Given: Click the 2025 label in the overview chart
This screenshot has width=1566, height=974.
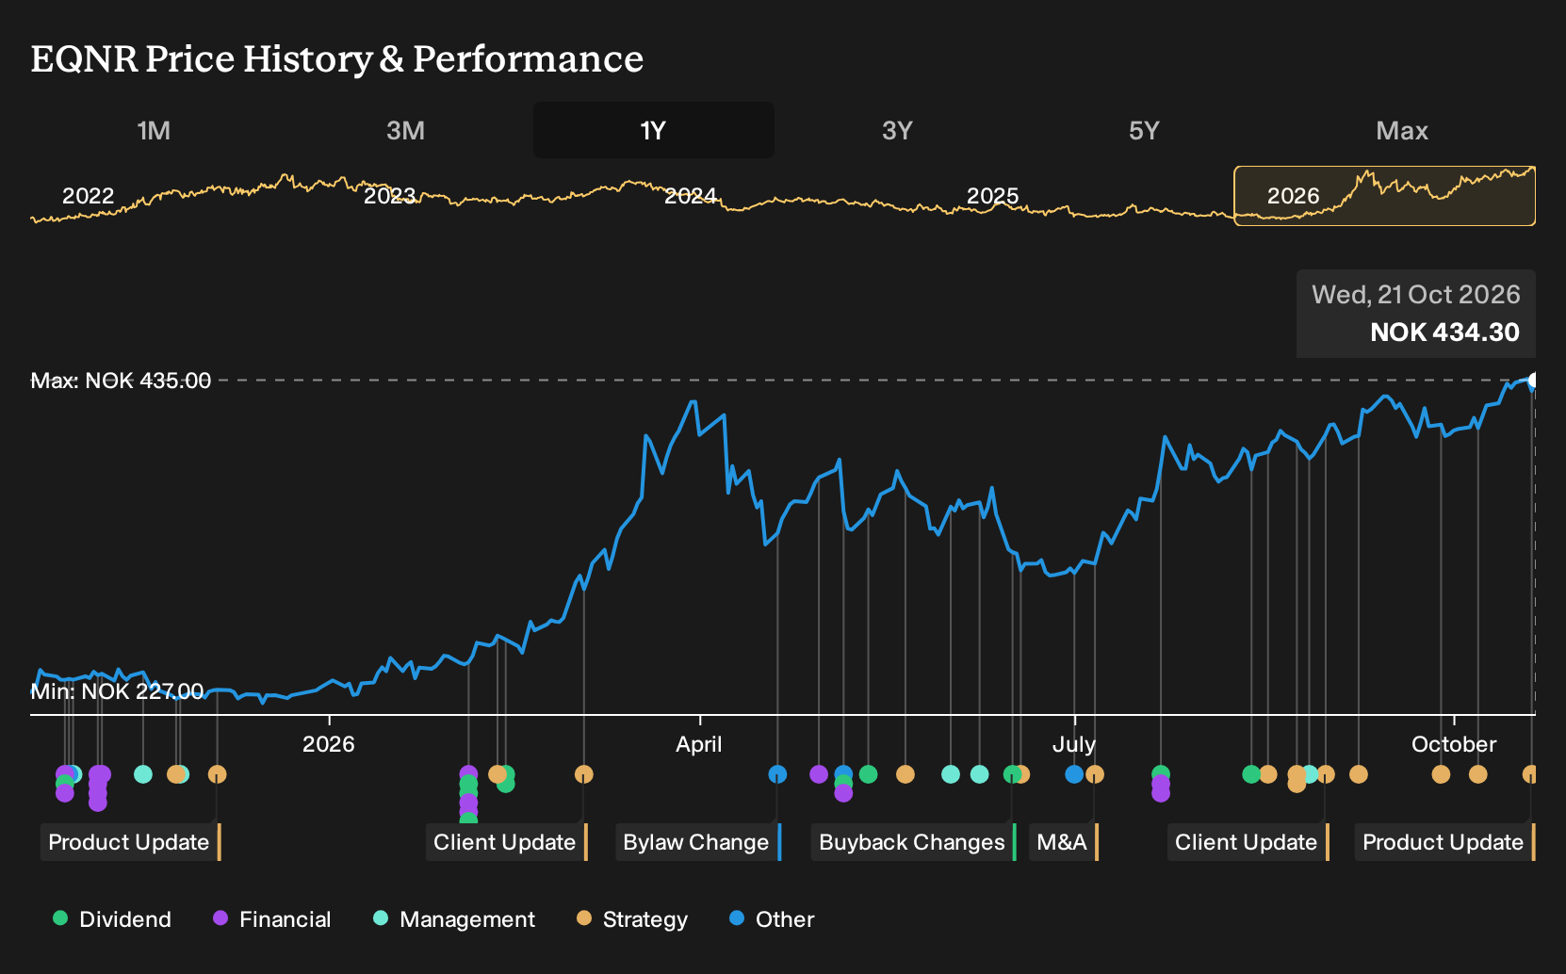Looking at the screenshot, I should coord(992,196).
